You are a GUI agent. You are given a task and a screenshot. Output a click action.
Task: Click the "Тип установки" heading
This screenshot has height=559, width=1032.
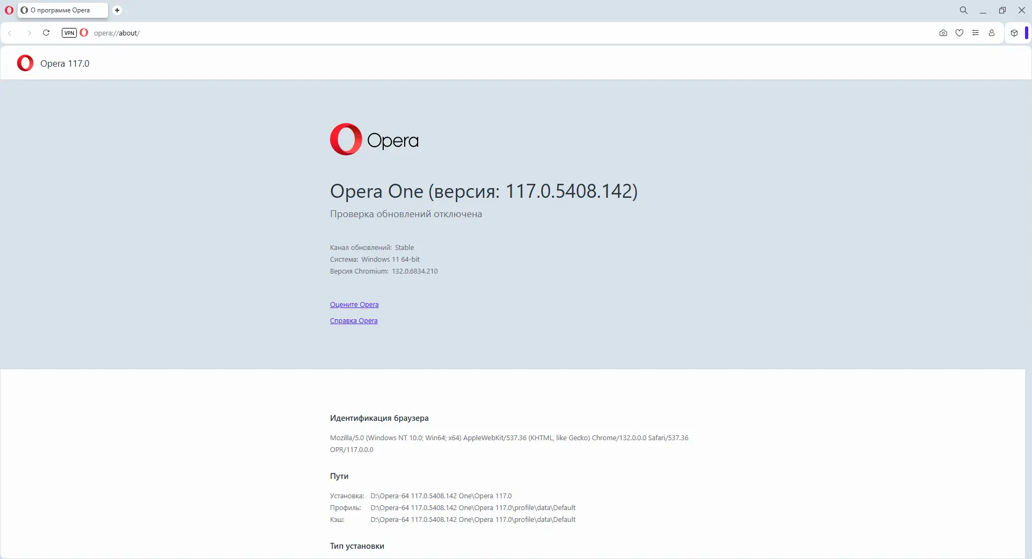[357, 546]
